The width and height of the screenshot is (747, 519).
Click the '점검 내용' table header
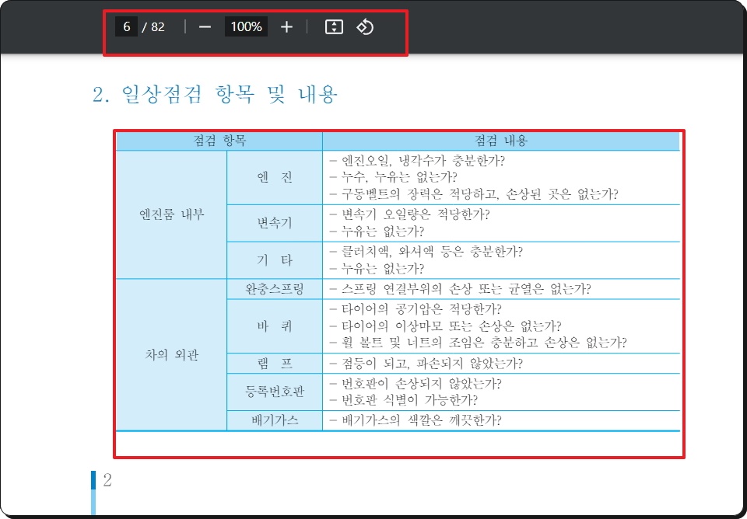tap(501, 141)
